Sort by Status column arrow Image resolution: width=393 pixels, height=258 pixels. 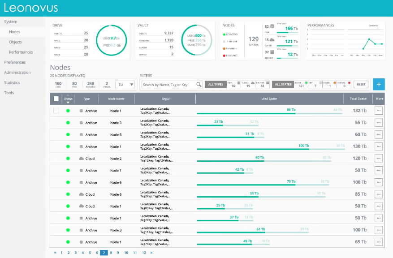pos(68,103)
